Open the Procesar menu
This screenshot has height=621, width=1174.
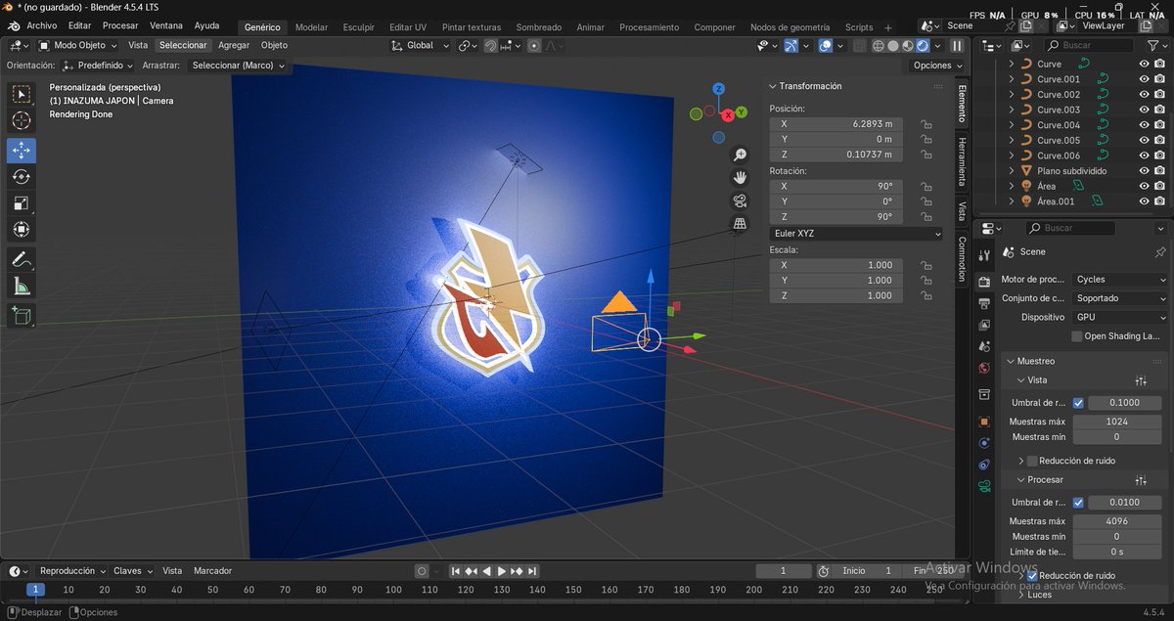coord(120,26)
